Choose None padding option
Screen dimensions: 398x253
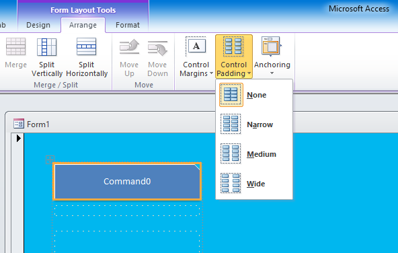point(254,95)
